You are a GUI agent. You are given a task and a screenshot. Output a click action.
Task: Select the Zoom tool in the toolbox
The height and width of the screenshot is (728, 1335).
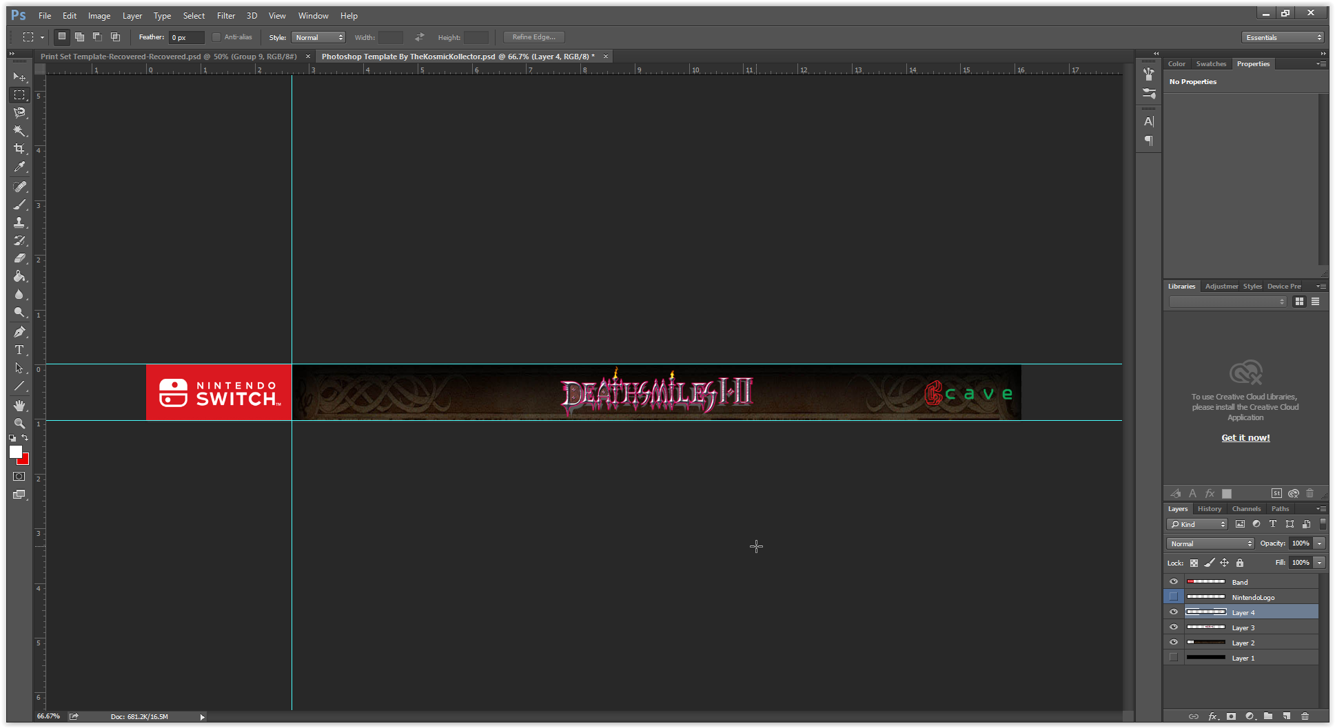(19, 424)
